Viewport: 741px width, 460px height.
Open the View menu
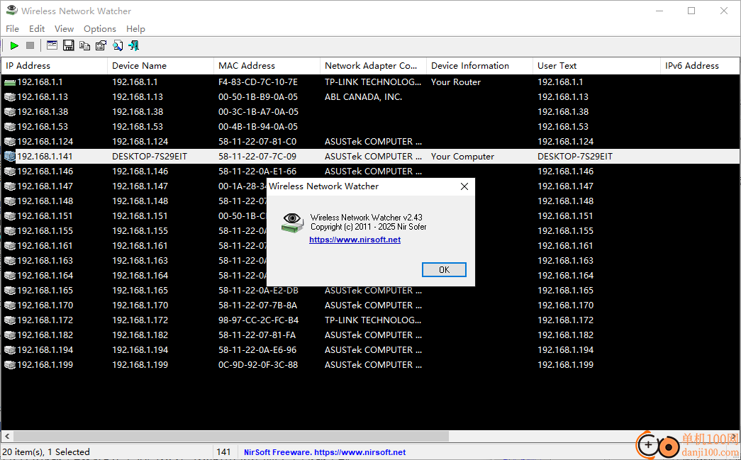coord(64,29)
